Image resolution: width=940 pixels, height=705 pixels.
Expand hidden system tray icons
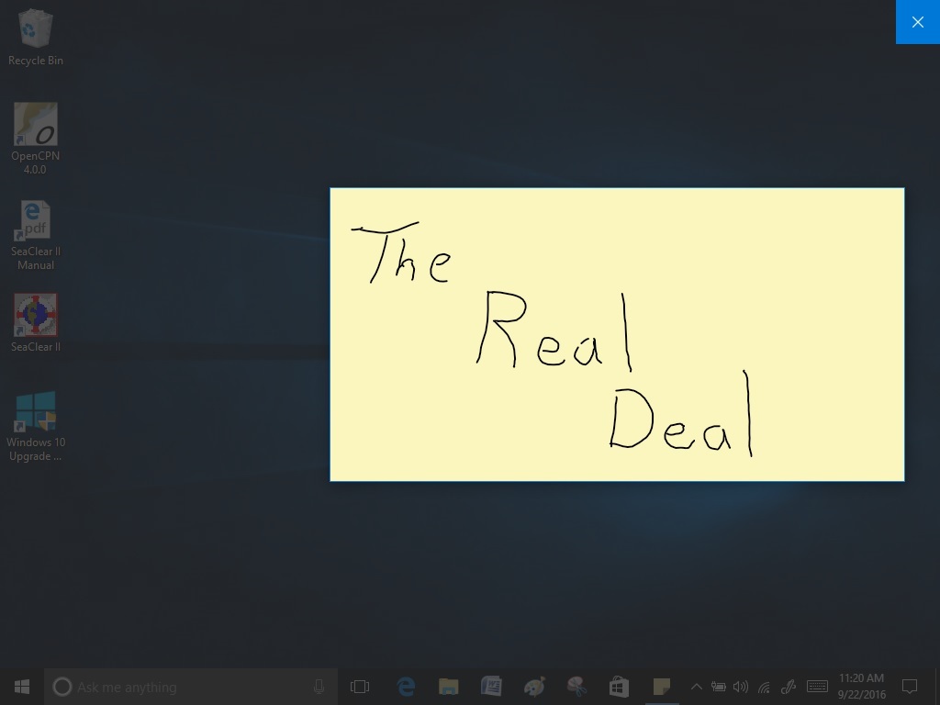pyautogui.click(x=696, y=687)
